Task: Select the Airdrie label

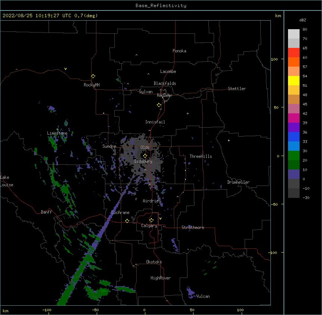Action: click(151, 201)
